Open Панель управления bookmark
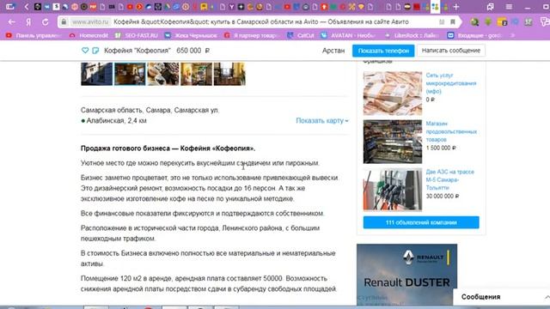Screen dimensions: 550x309 [34, 35]
